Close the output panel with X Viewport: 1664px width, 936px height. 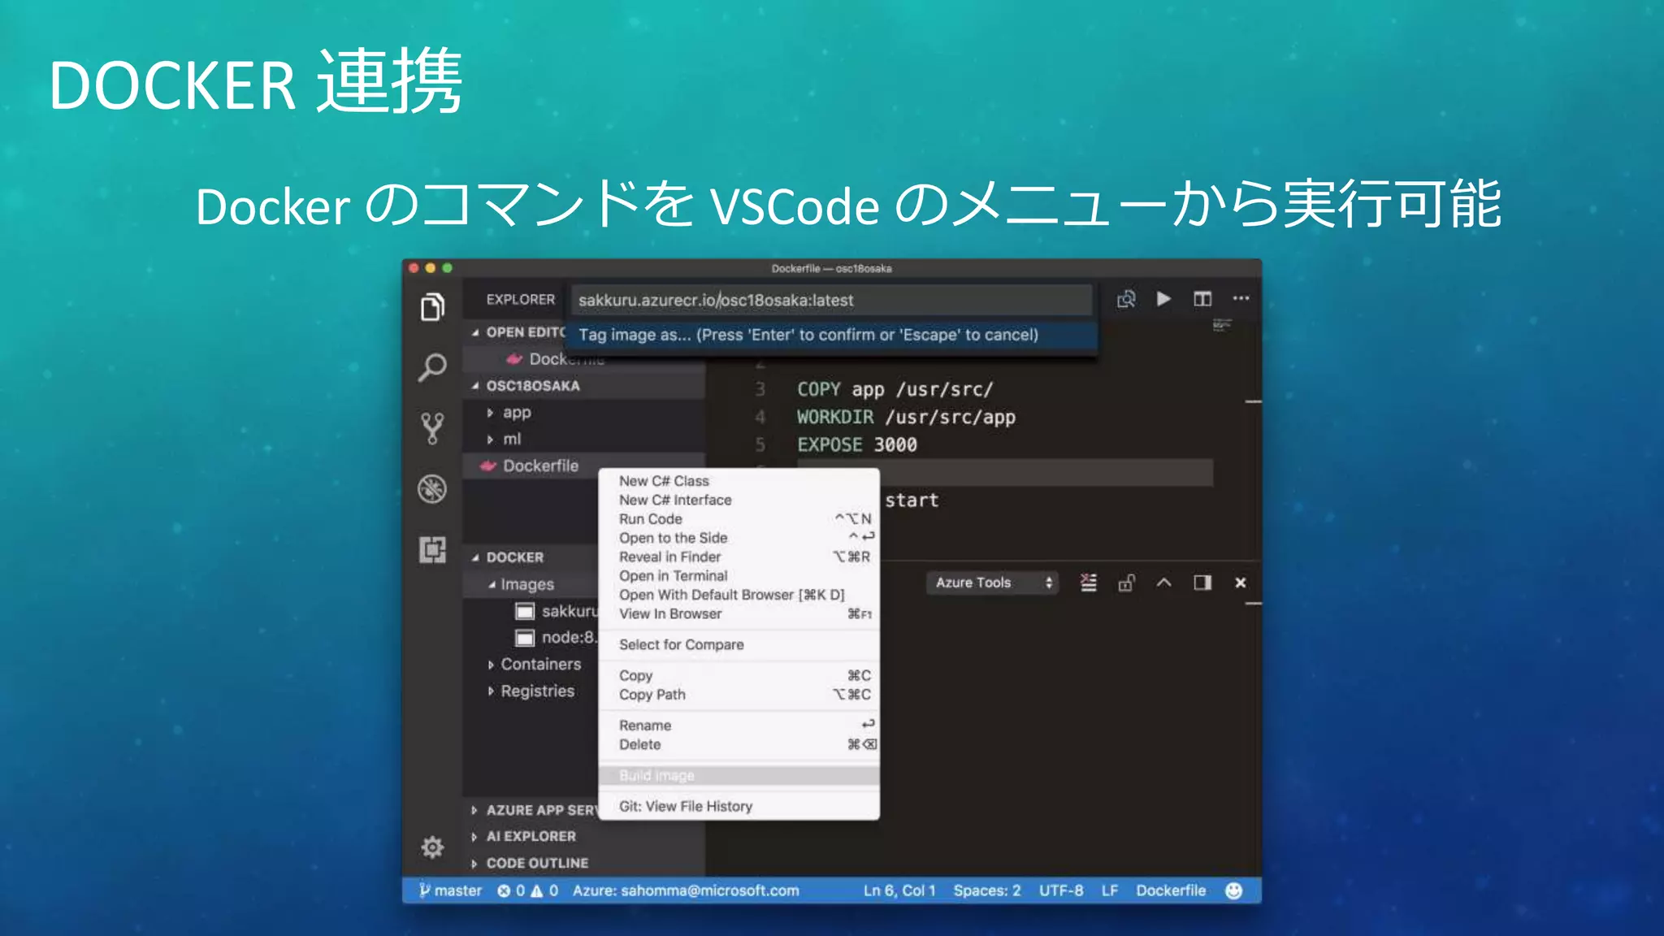(1240, 583)
